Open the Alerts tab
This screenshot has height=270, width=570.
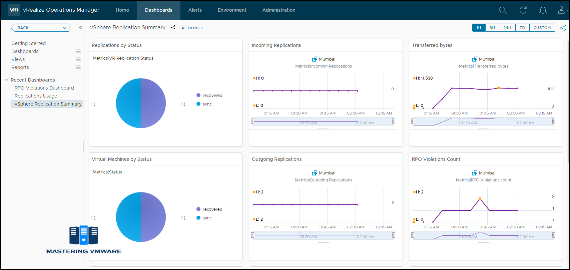coord(195,10)
